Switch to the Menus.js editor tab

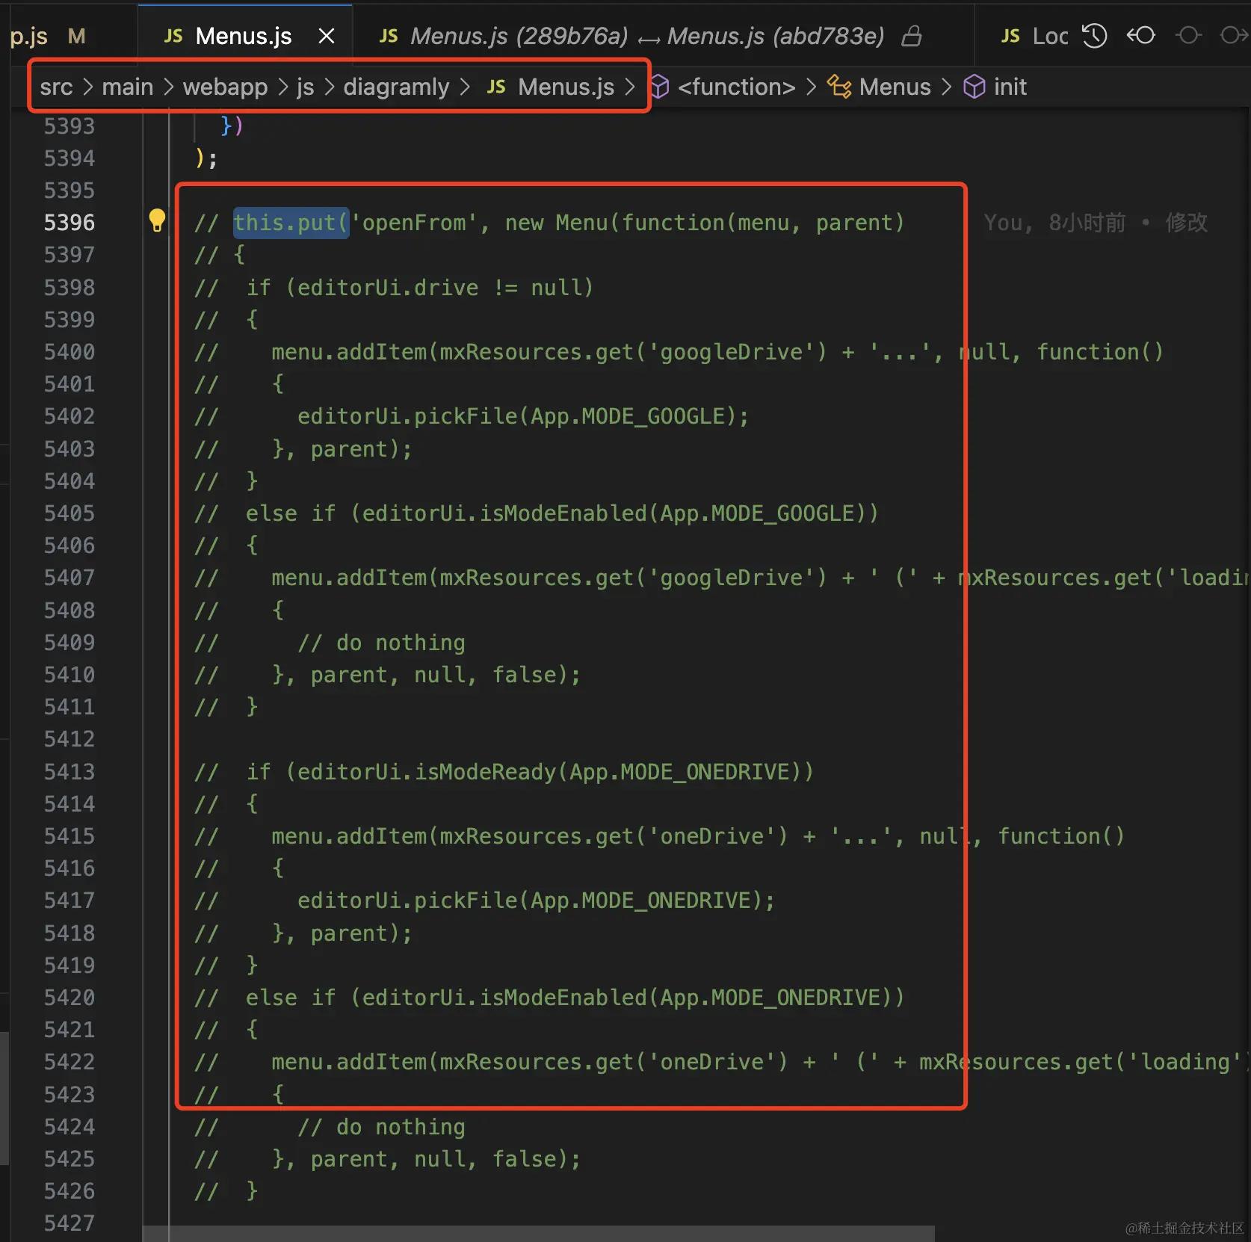[244, 36]
